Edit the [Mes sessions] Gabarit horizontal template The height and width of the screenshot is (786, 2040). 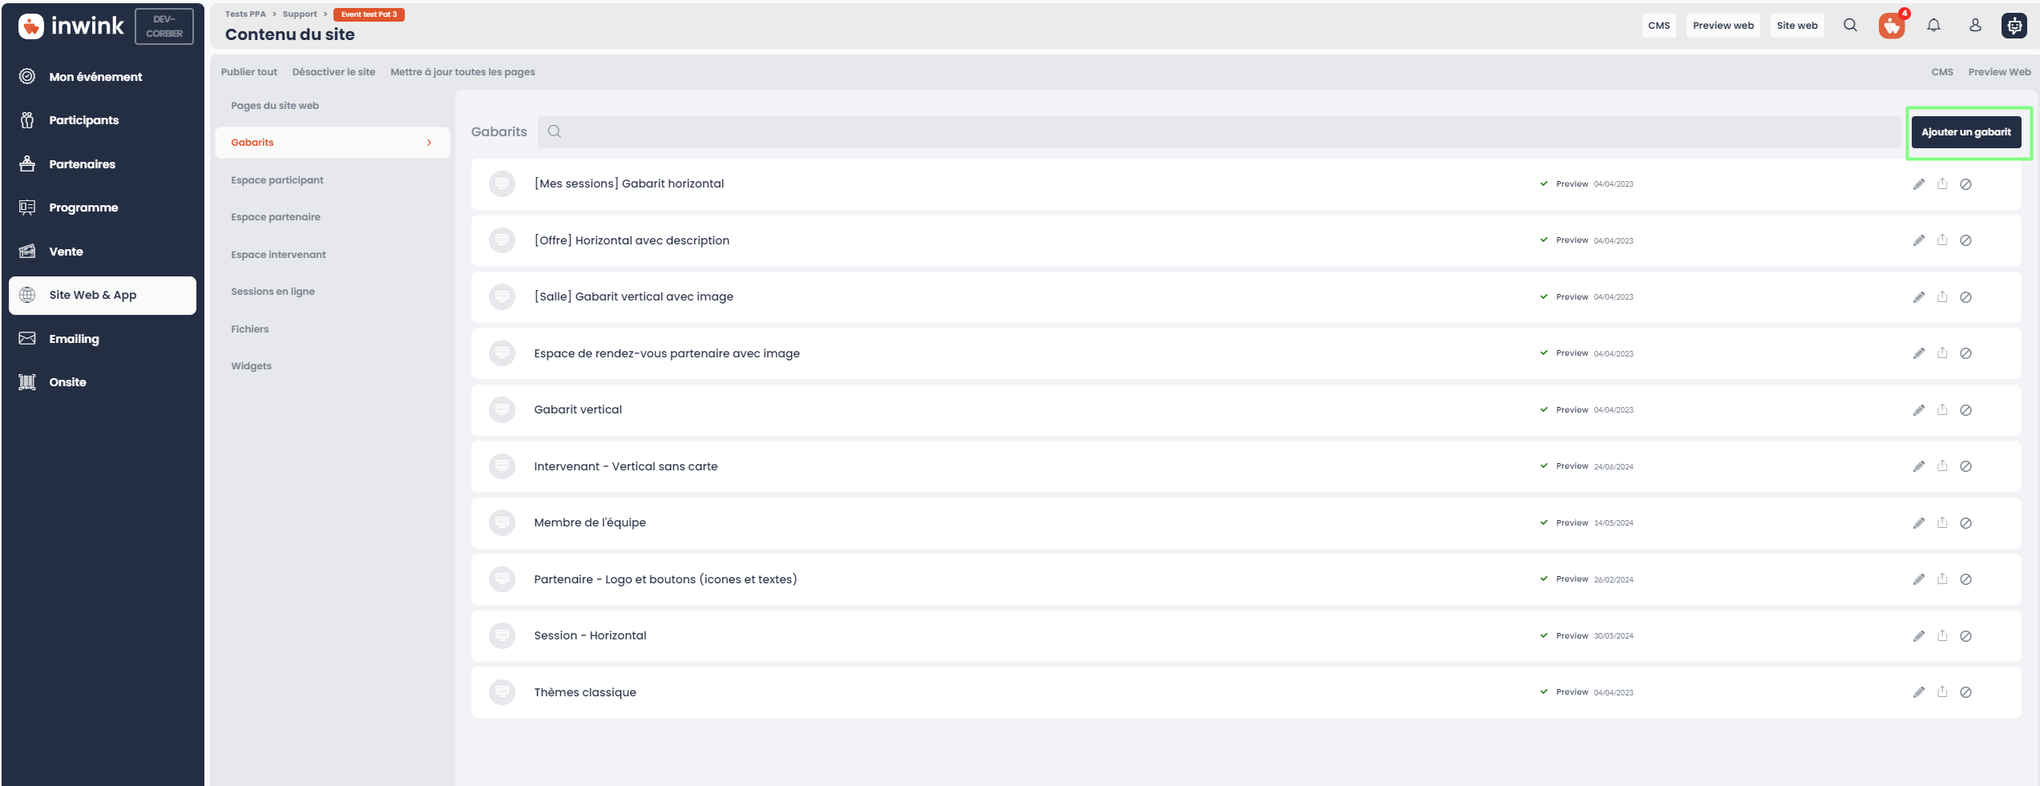point(1919,184)
